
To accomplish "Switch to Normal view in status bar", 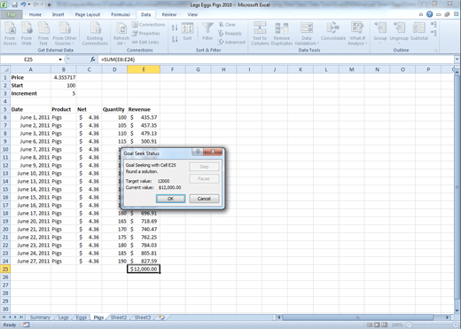I will pos(370,325).
